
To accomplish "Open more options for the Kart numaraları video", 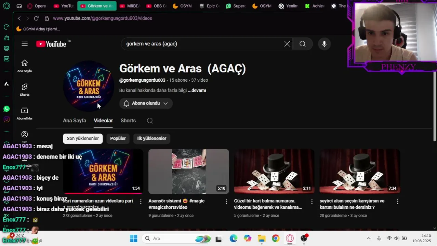I will click(141, 202).
